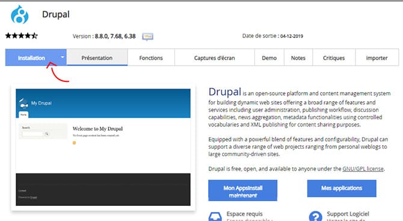
Task: Click the version numbers 8.8.0, 7.68, 6.38
Action: pos(115,36)
